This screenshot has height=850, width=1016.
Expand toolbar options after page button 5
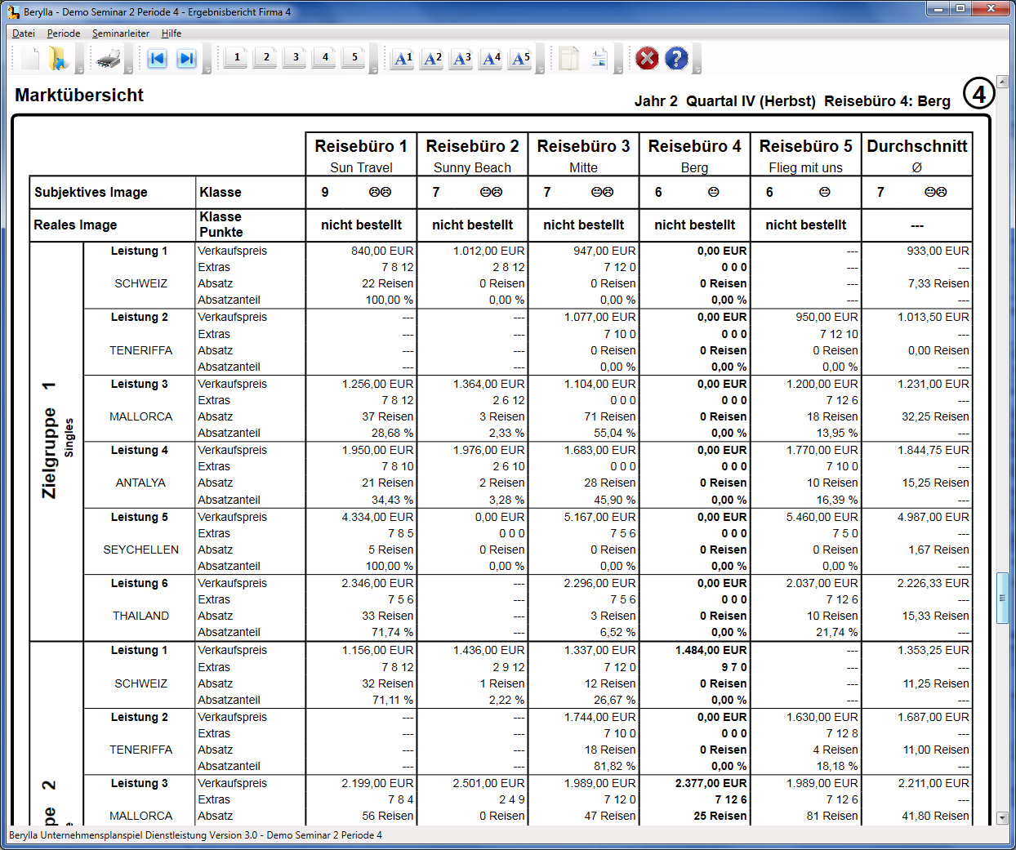374,60
